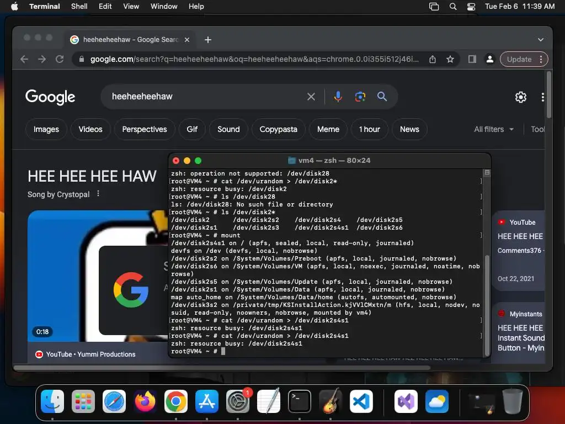565x424 pixels.
Task: Go back in Chrome
Action: point(24,59)
